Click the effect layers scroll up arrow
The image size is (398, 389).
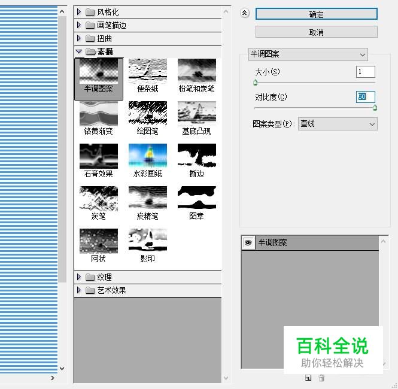coord(383,241)
